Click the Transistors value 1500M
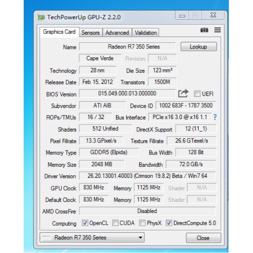This screenshot has height=253, width=253. [x=162, y=82]
